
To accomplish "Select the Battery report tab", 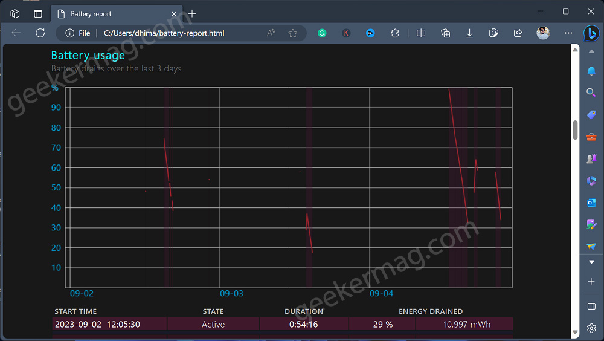I will [x=117, y=14].
